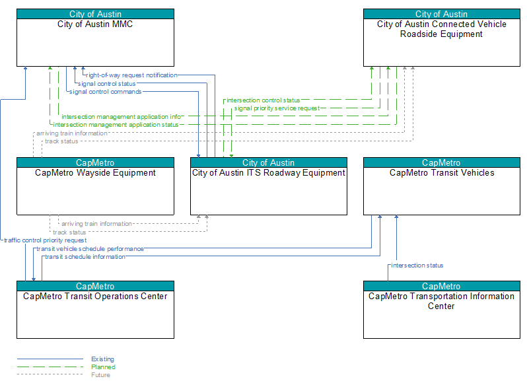Click the solid blue legend line sample
Image resolution: width=527 pixels, height=387 pixels.
tap(50, 359)
